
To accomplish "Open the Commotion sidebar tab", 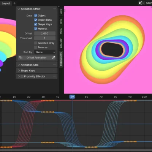I will click(61, 59).
